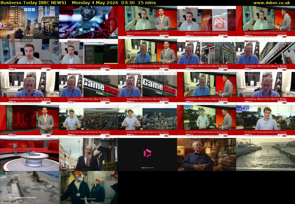The height and width of the screenshot is (204, 295).
Task: Open the frame with guest beside code terminal
Action: coord(88,55)
